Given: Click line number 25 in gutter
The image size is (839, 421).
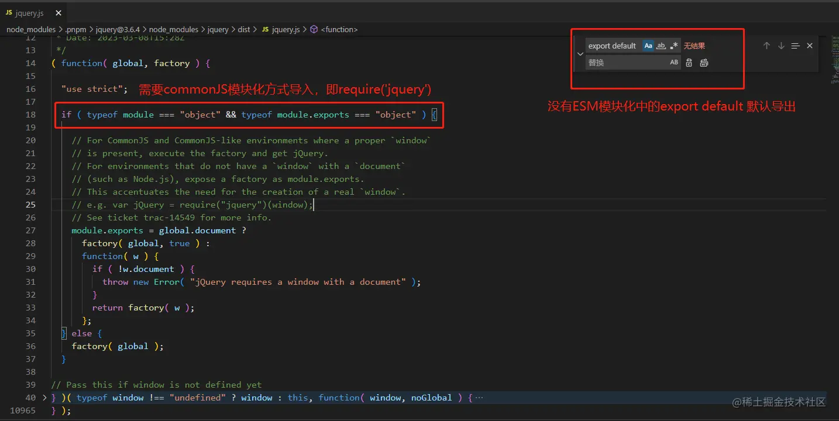Looking at the screenshot, I should click(x=30, y=205).
